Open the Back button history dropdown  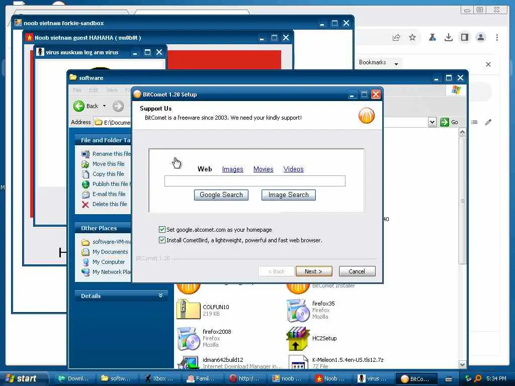(x=104, y=106)
